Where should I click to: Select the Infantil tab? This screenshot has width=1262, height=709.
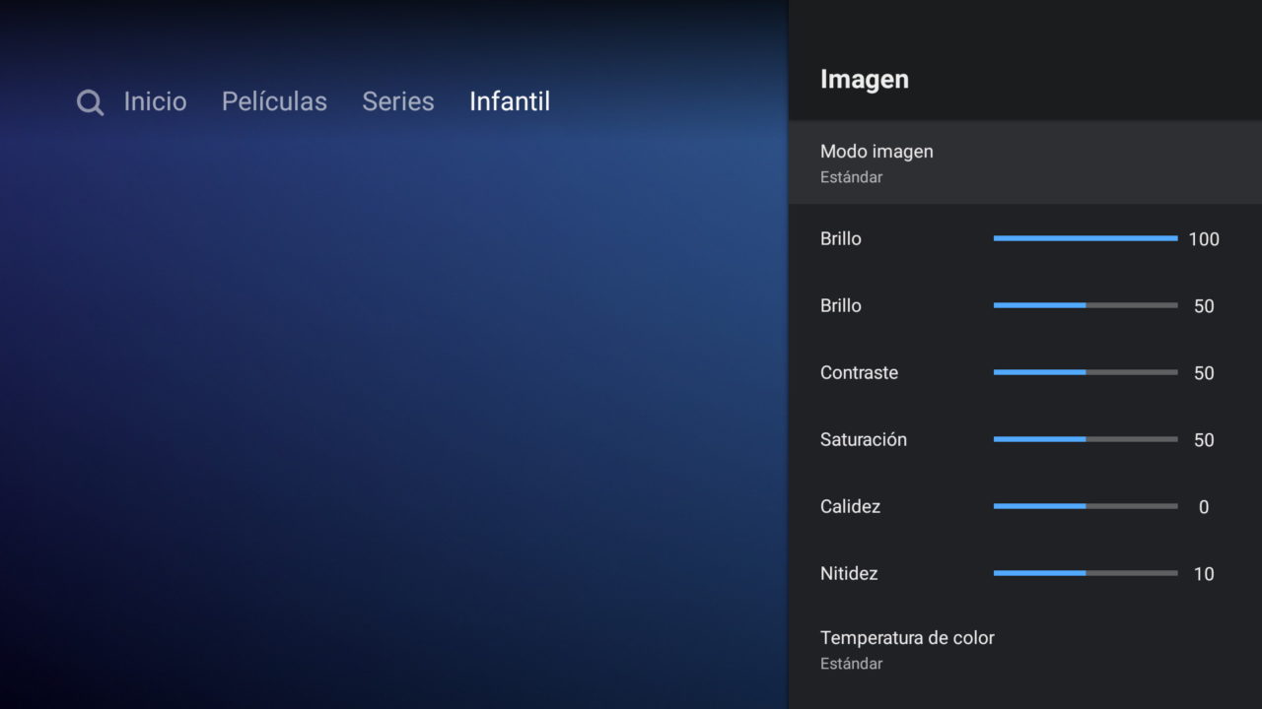510,101
